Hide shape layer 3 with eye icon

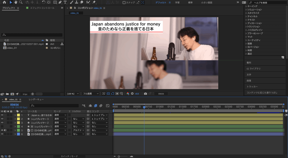click(2, 119)
